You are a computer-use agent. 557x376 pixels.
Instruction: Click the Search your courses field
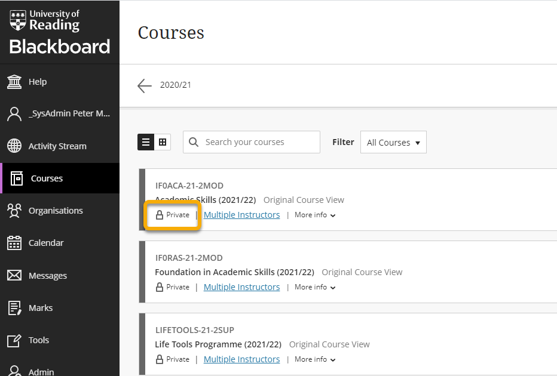(252, 142)
